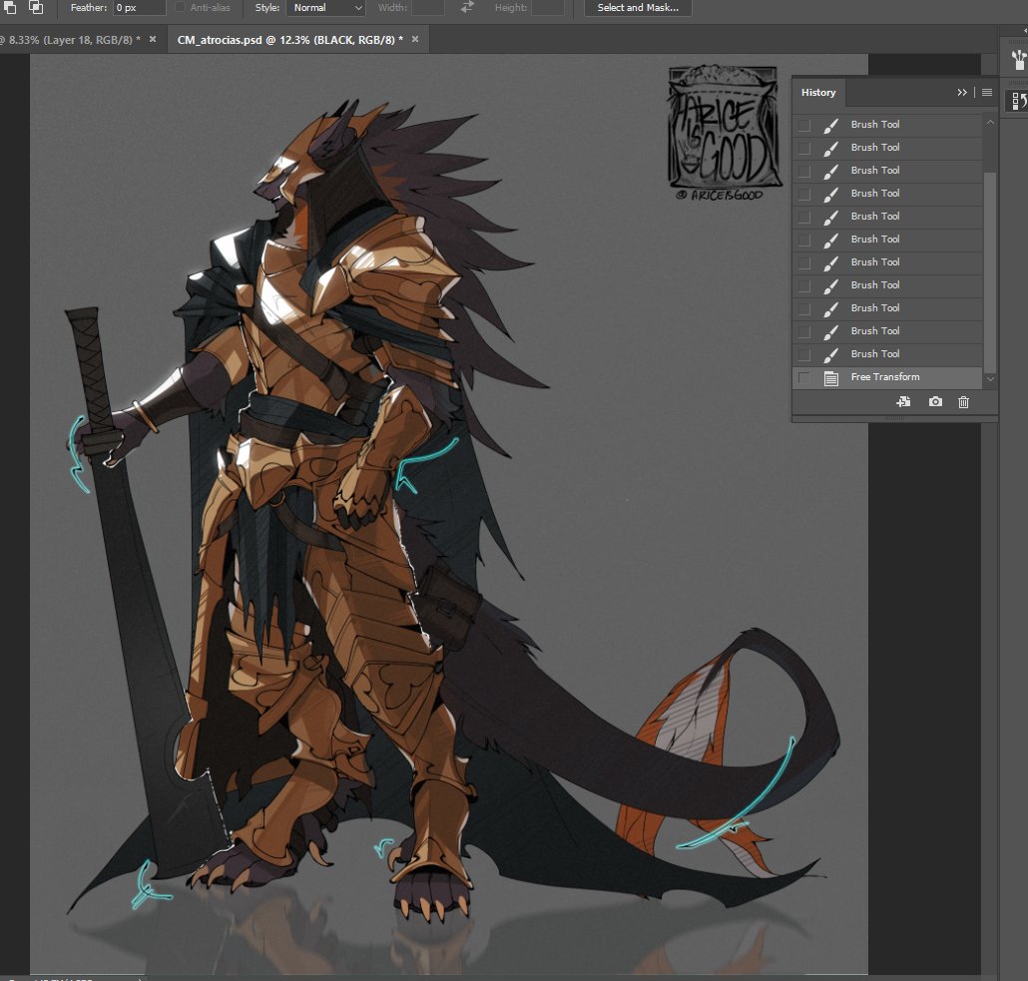
Task: Tick source box of topmost Brush Tool state
Action: pos(803,126)
